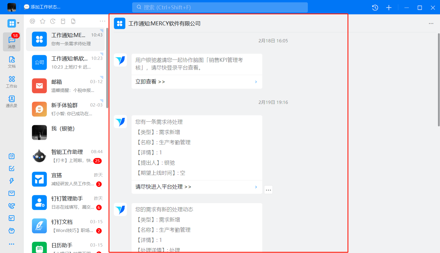Click the chevron arrow beside 立即查看
Viewport: 440px width, 253px height.
point(256,82)
